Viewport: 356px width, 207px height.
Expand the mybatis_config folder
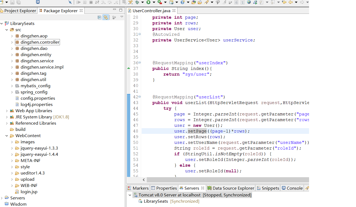(x=12, y=86)
